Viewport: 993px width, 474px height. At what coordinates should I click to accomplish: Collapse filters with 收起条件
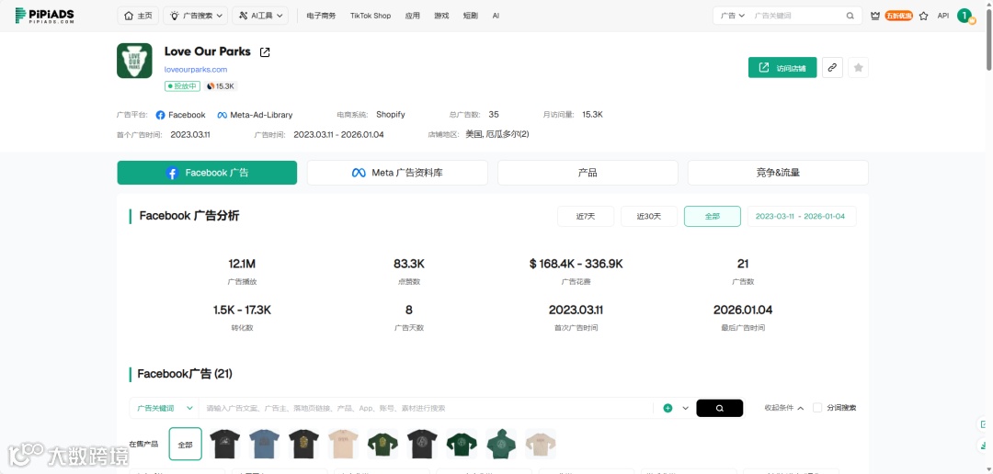[784, 408]
